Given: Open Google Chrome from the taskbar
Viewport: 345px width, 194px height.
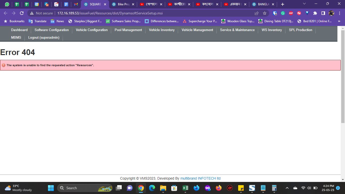Looking at the screenshot, I should click(x=141, y=188).
